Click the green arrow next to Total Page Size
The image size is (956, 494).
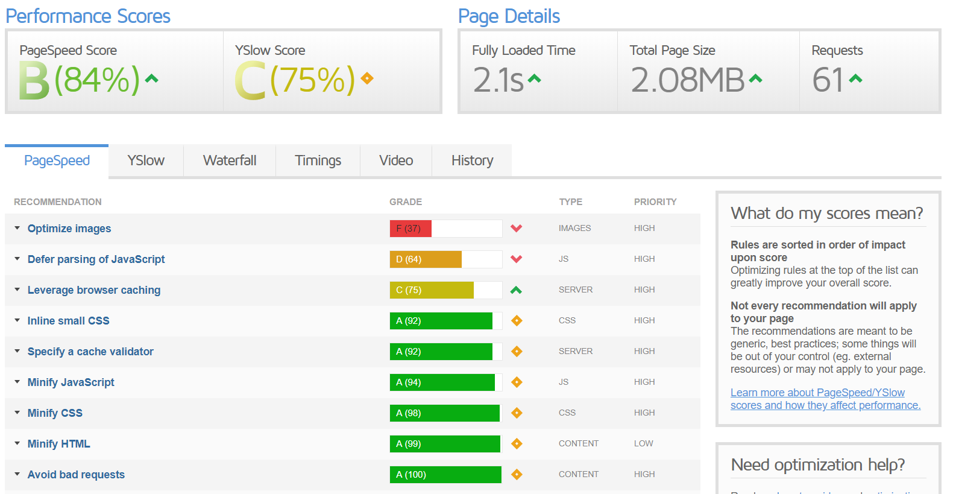point(755,78)
